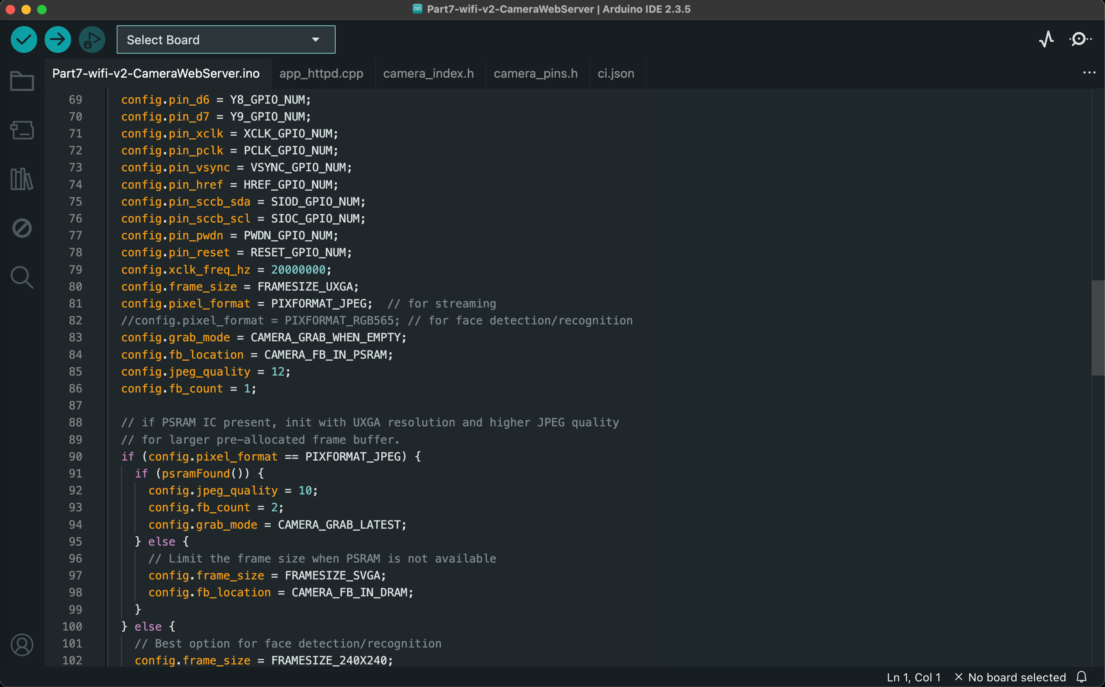Open the tab overflow three-dots menu
The width and height of the screenshot is (1105, 687).
[x=1089, y=73]
